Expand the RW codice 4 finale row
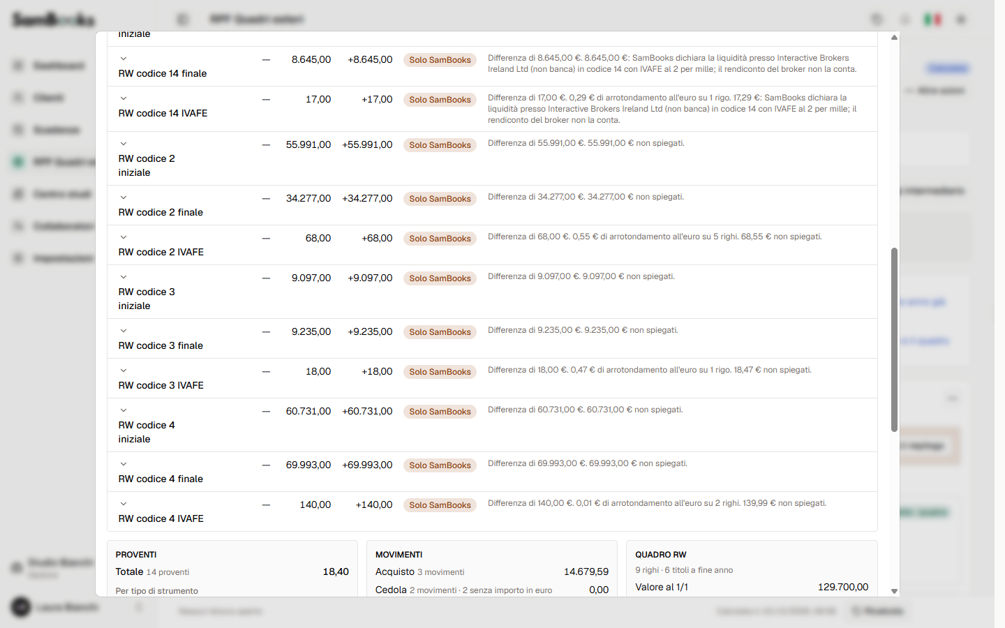This screenshot has width=1005, height=628. pyautogui.click(x=124, y=465)
